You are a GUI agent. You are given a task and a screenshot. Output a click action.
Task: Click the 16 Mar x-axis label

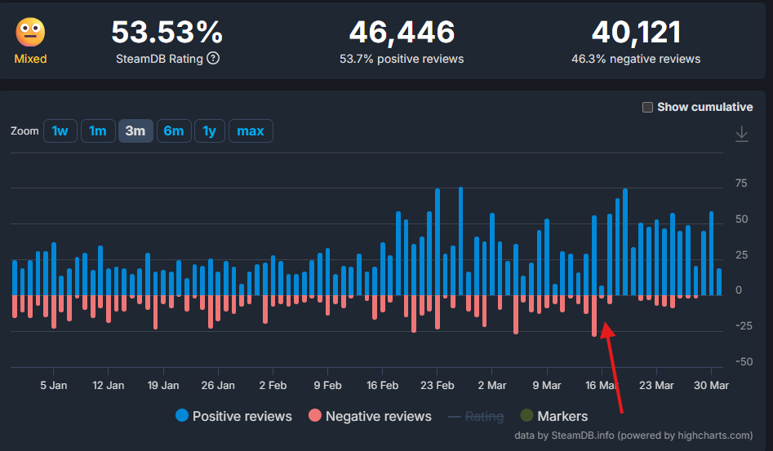point(601,385)
